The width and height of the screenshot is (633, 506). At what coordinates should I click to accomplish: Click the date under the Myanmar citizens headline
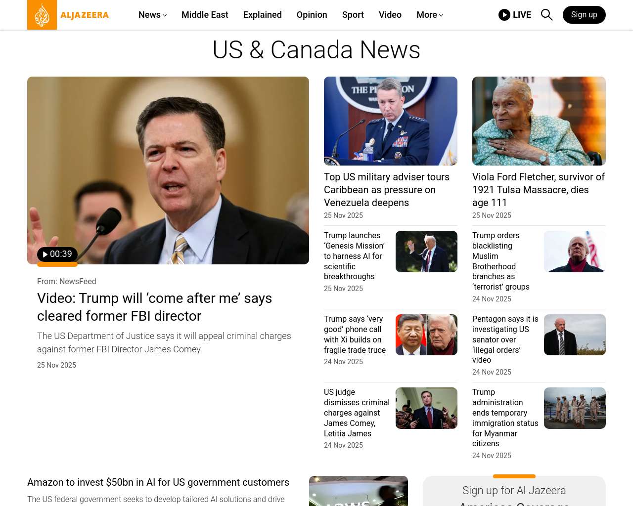click(492, 456)
